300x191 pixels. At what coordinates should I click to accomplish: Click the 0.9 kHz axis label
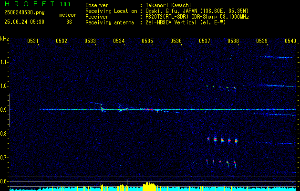coord(3,110)
